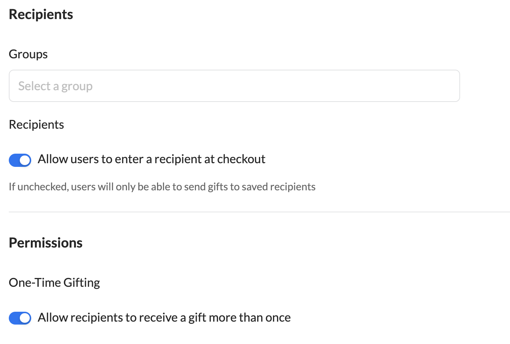
Task: Turn off the gift more than once switch
Action: [x=20, y=318]
